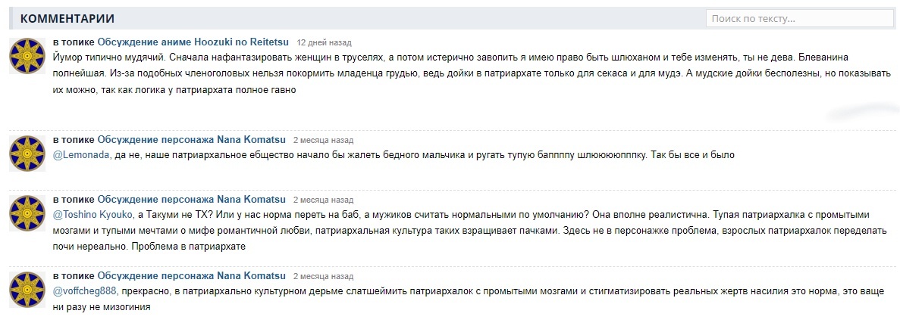Viewport: 900px width, 323px height.
Task: Click the @voffcheg888 mention link
Action: pyautogui.click(x=84, y=291)
